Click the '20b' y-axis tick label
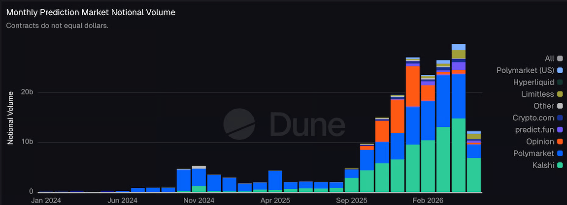Image resolution: width=567 pixels, height=205 pixels. tap(28, 93)
